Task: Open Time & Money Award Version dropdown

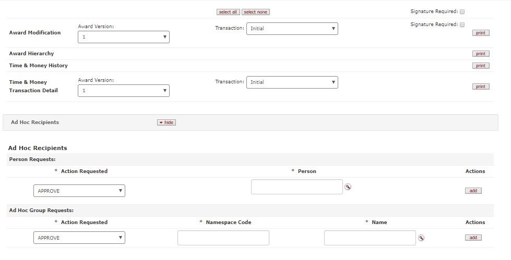Action: [x=123, y=91]
